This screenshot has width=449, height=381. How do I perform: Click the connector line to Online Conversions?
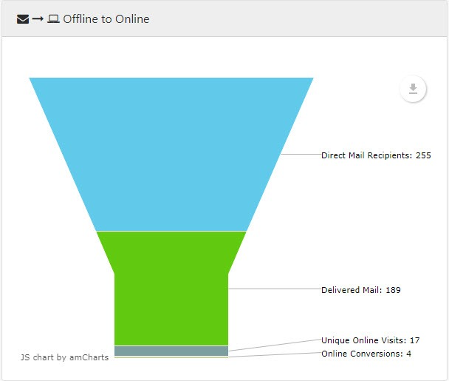coord(275,355)
